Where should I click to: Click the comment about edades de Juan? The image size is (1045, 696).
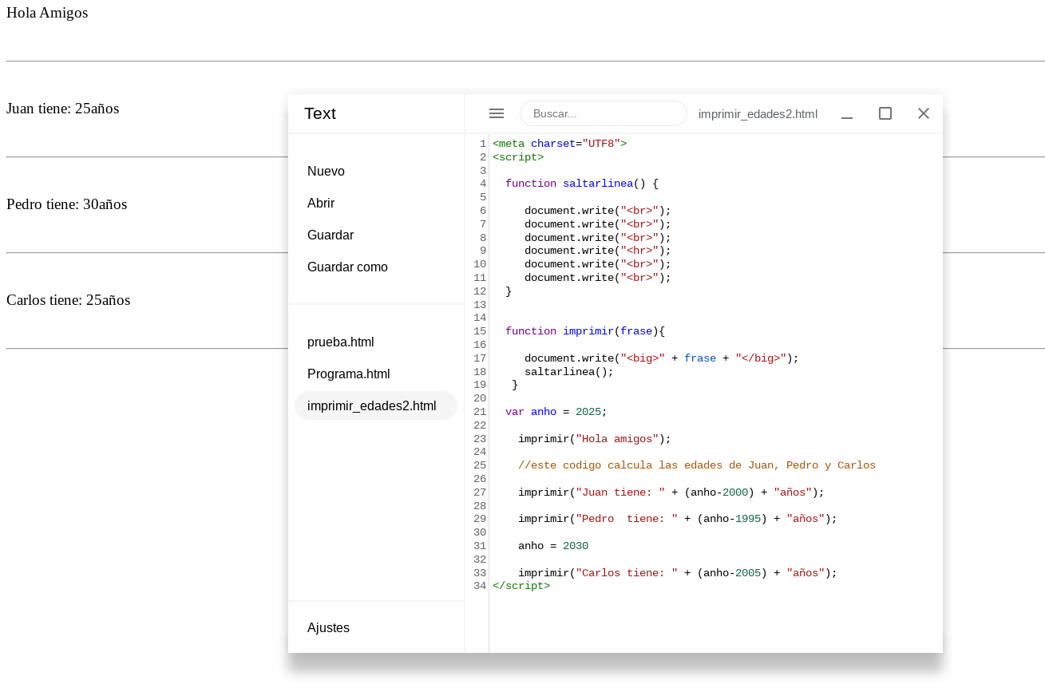click(x=697, y=465)
